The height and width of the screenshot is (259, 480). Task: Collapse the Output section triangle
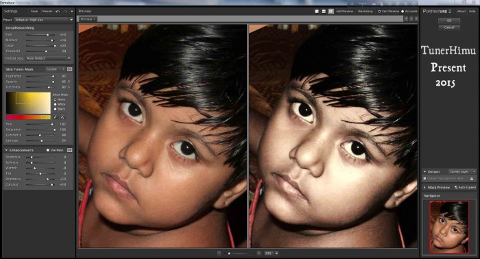[424, 171]
